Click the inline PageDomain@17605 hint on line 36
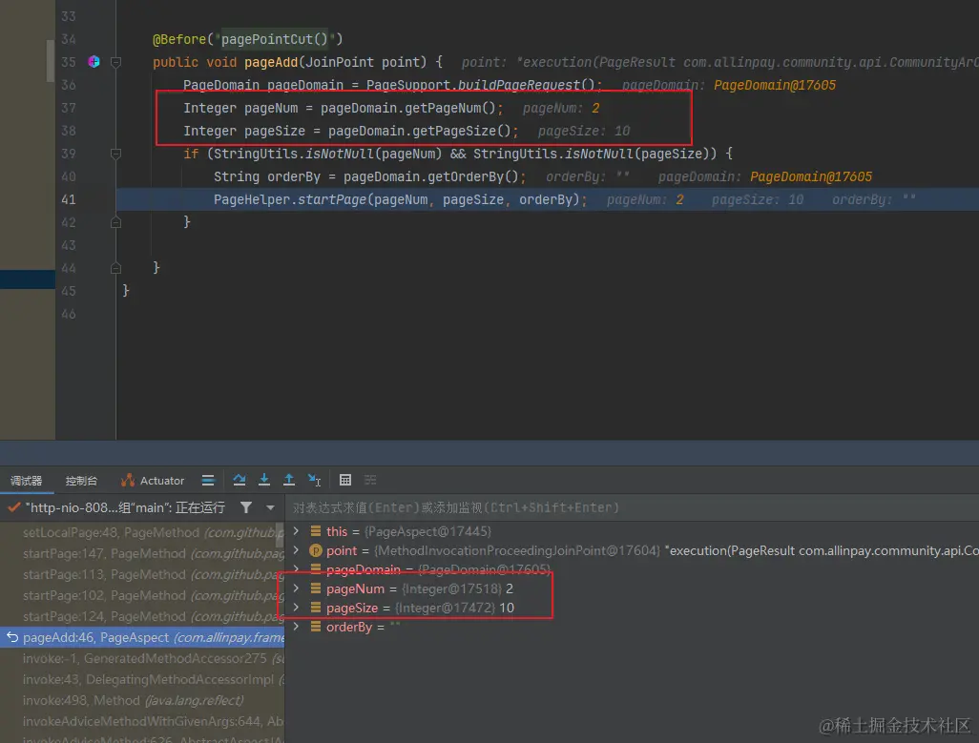Screen dimensions: 979x743 click(x=774, y=85)
